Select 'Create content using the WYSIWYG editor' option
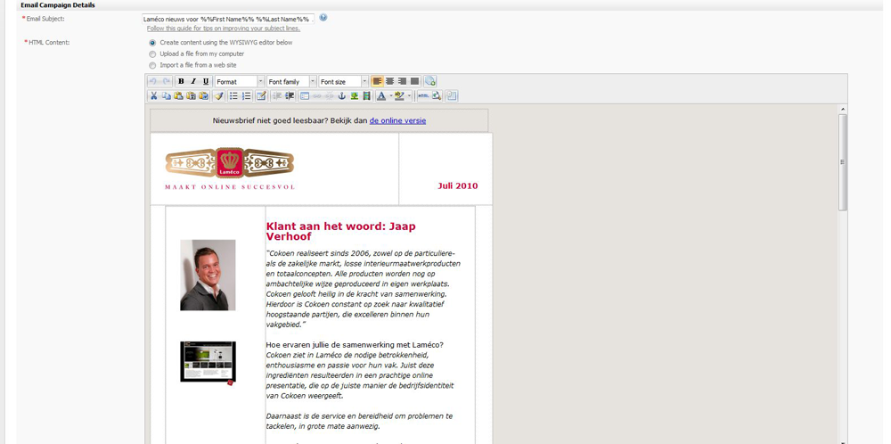891x444 pixels. [152, 43]
